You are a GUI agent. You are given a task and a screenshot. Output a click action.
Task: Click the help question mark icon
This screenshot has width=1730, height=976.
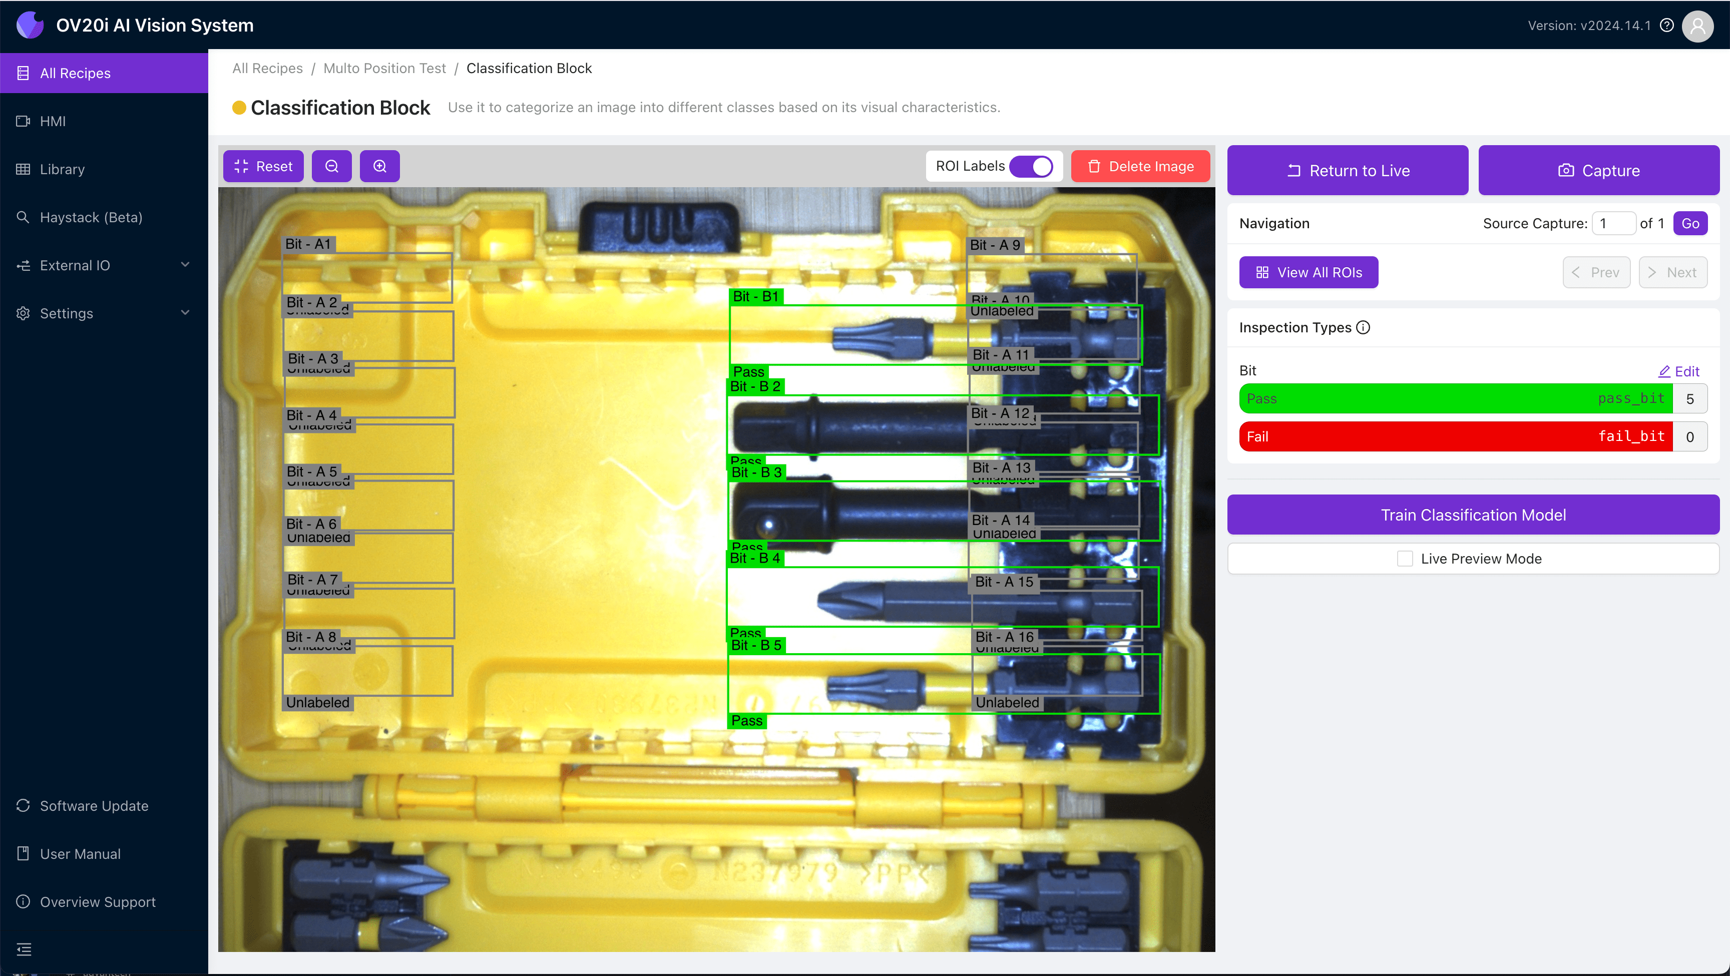tap(1667, 26)
